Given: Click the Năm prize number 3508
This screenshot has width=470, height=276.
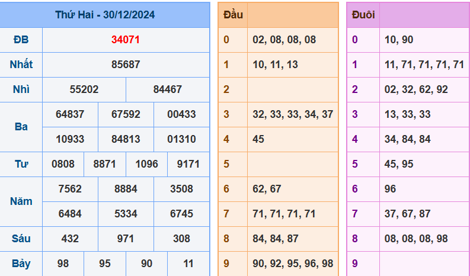Looking at the screenshot, I should [181, 189].
